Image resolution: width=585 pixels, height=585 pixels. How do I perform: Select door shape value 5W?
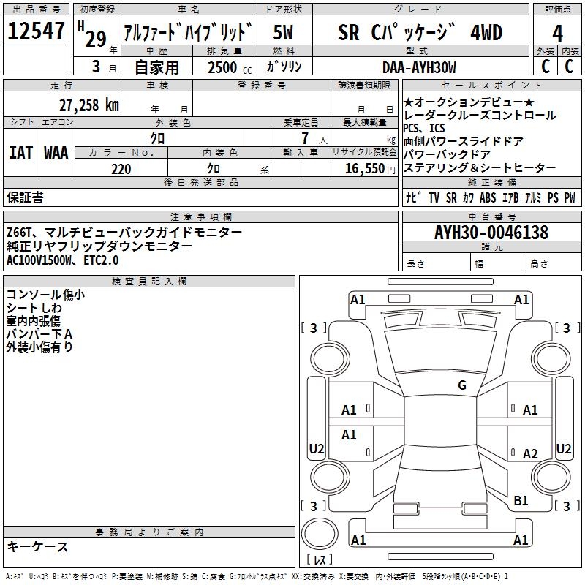283,32
